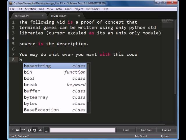Open the Project menu
Image resolution: width=186 pixels, height=140 pixels.
[78, 9]
